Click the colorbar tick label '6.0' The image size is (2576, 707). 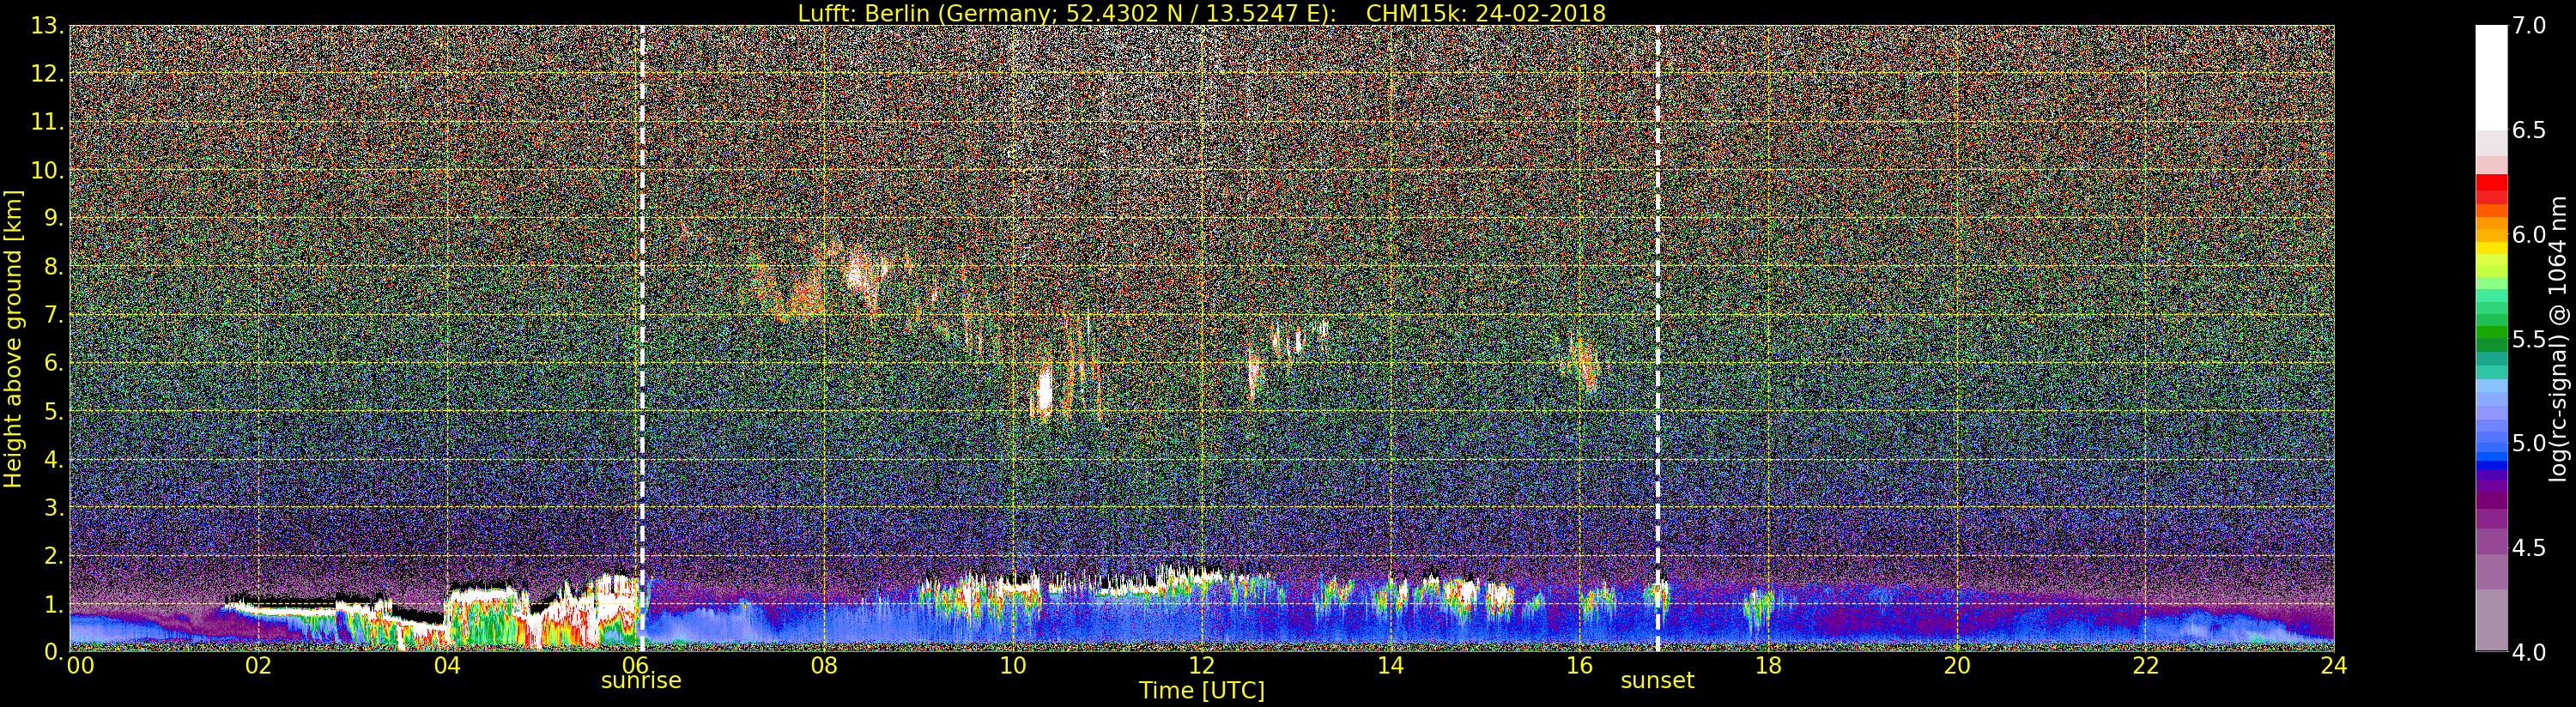click(2529, 235)
